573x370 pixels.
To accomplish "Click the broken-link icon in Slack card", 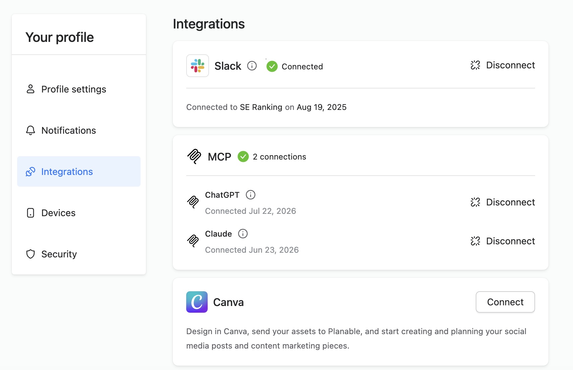I will [x=475, y=65].
